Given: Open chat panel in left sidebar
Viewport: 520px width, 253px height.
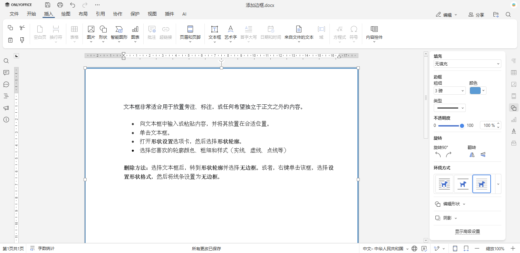Looking at the screenshot, I should pyautogui.click(x=6, y=84).
